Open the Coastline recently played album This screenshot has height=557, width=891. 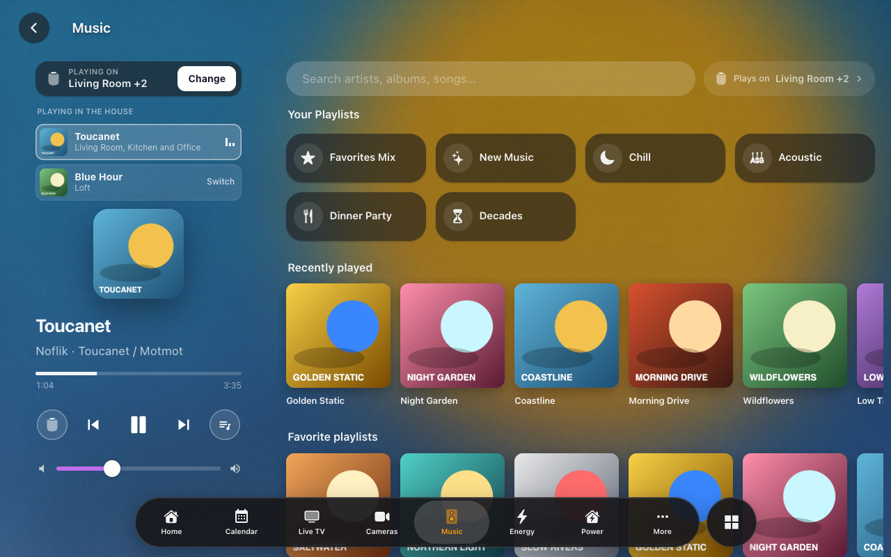pyautogui.click(x=567, y=336)
